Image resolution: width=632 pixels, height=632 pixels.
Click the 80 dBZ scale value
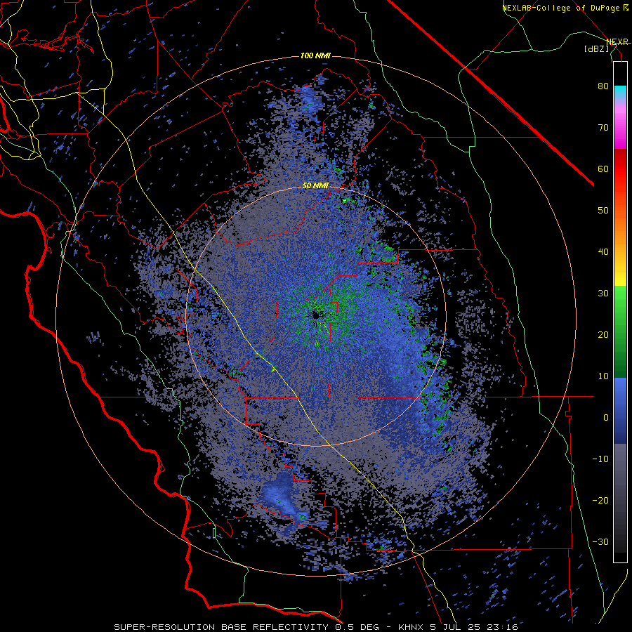[603, 86]
